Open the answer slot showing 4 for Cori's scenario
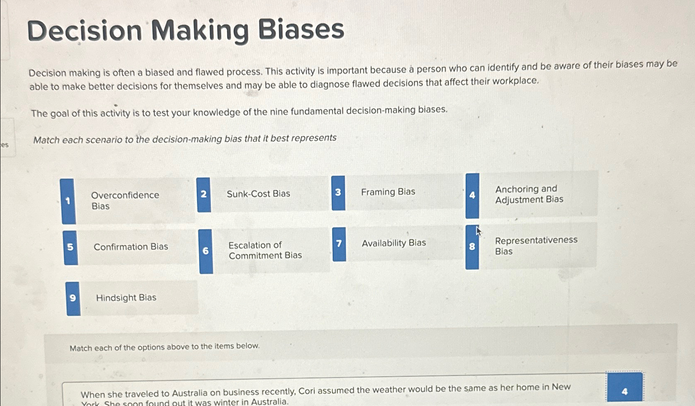The height and width of the screenshot is (406, 695). (624, 391)
